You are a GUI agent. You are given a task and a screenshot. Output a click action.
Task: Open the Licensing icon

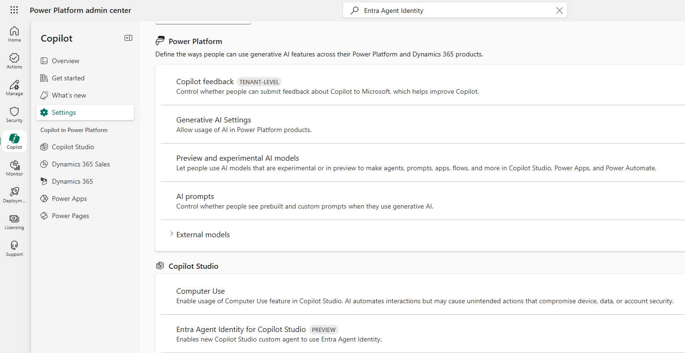tap(14, 220)
